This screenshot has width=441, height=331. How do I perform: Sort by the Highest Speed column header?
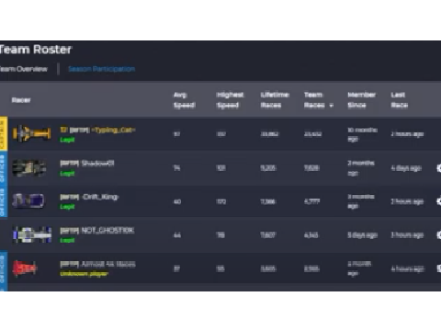pos(230,100)
